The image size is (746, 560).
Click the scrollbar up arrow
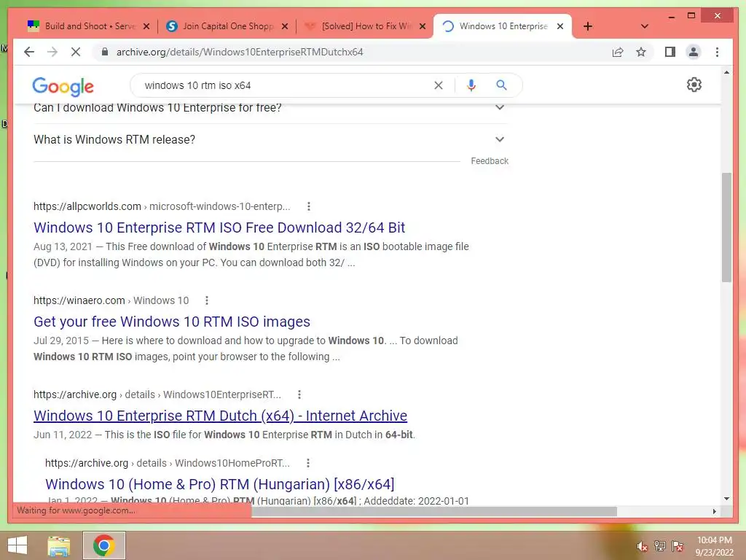click(726, 72)
